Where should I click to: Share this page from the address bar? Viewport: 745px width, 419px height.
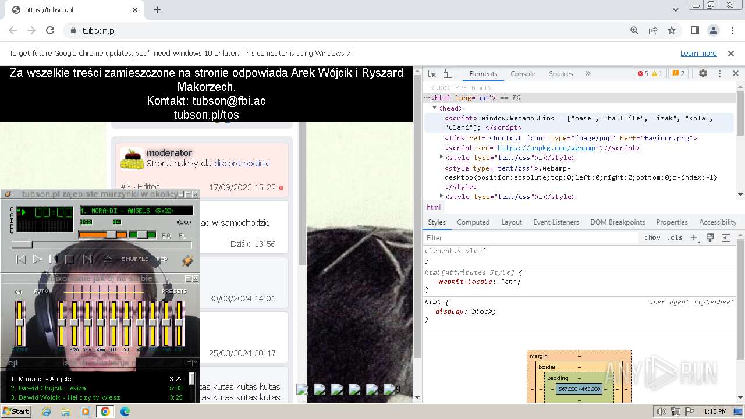coord(653,30)
